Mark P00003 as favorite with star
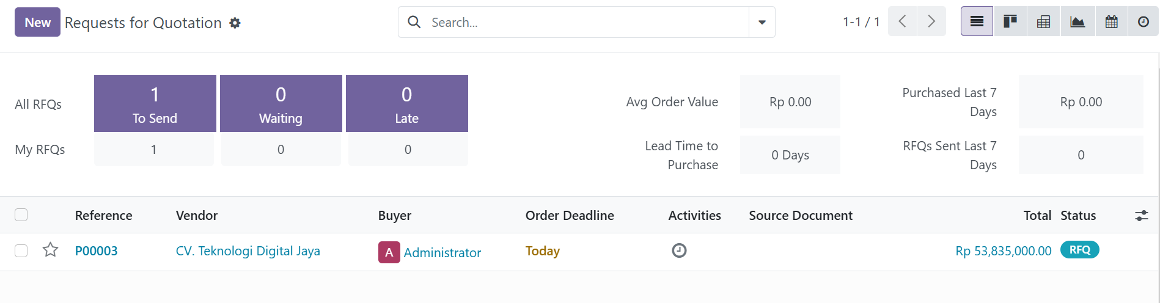This screenshot has height=303, width=1160. tap(50, 250)
